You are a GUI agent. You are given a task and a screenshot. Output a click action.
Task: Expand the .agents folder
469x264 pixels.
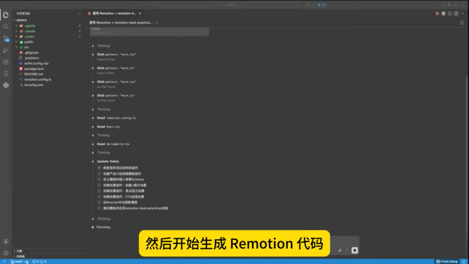[16, 26]
